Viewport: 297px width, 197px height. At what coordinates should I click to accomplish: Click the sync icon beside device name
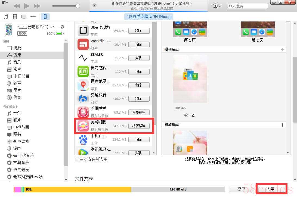click(62, 27)
